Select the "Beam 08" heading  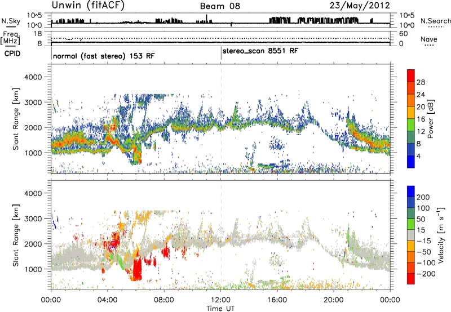point(220,6)
